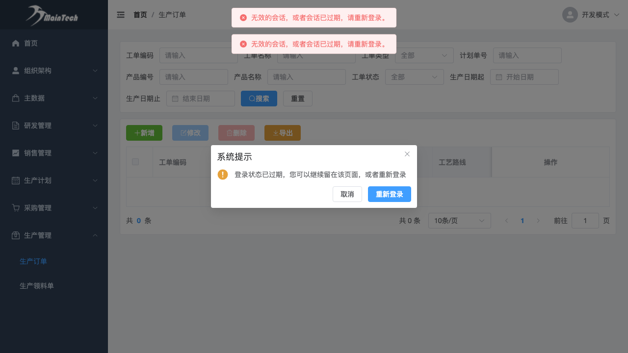This screenshot has height=353, width=628.
Task: Click the 工单编码 input field
Action: pos(198,55)
